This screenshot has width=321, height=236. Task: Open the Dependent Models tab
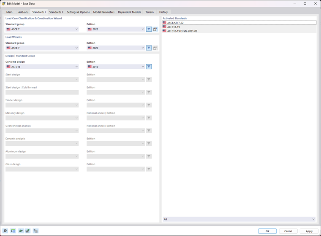129,12
